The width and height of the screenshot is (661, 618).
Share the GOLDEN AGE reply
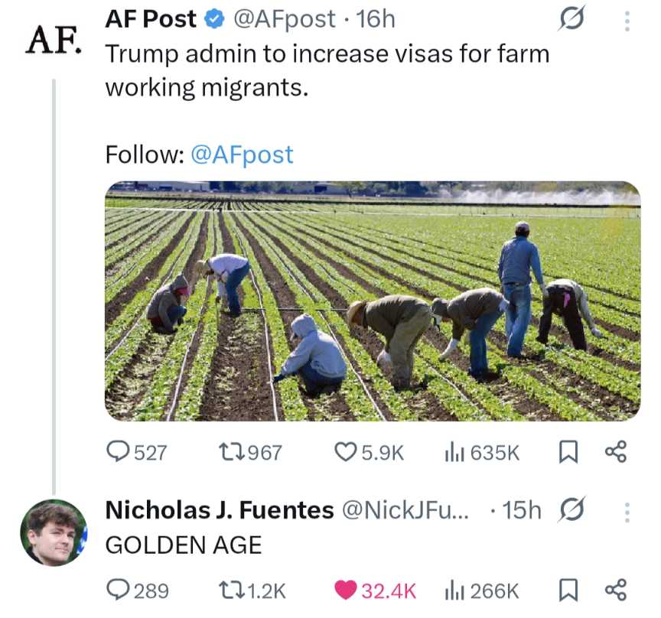click(616, 590)
